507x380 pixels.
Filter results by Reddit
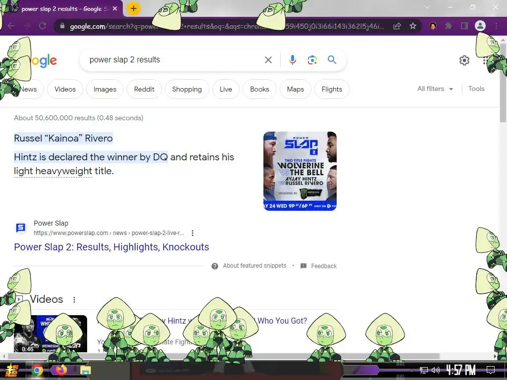coord(144,89)
